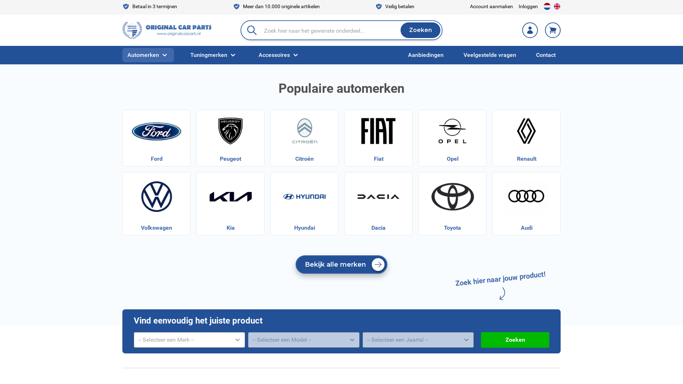Click the Kia brand name link
The image size is (683, 384).
[x=231, y=228]
